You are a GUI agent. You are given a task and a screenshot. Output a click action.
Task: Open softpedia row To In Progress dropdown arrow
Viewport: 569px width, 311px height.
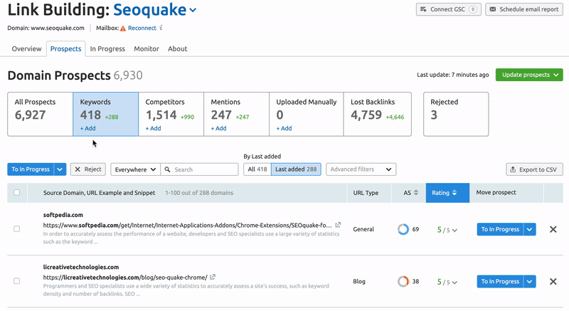click(530, 229)
